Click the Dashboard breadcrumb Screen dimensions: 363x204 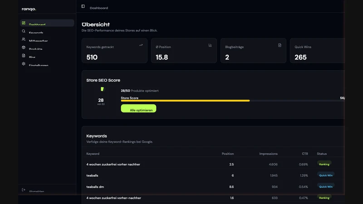[x=99, y=8]
